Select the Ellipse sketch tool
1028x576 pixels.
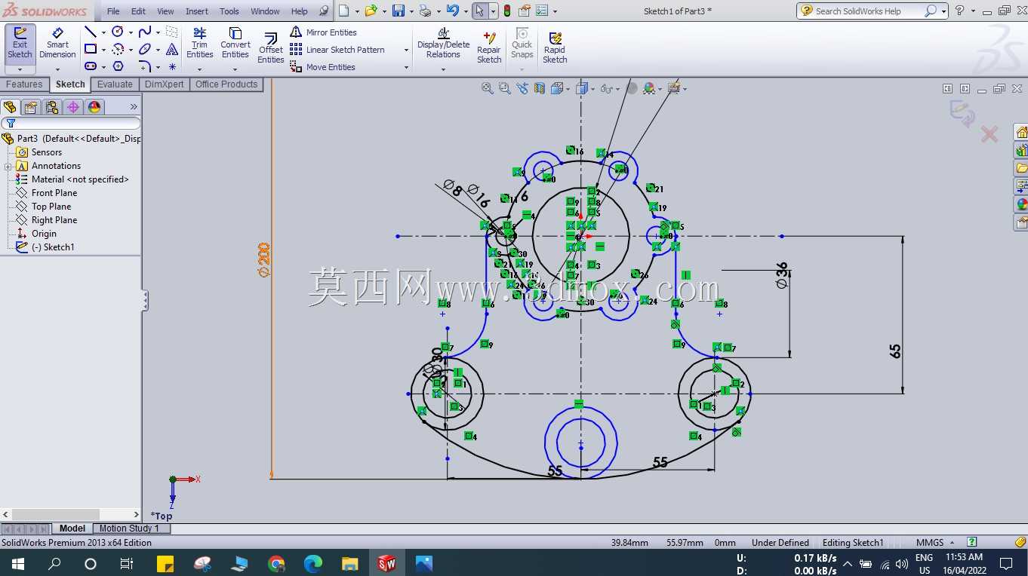pyautogui.click(x=145, y=49)
